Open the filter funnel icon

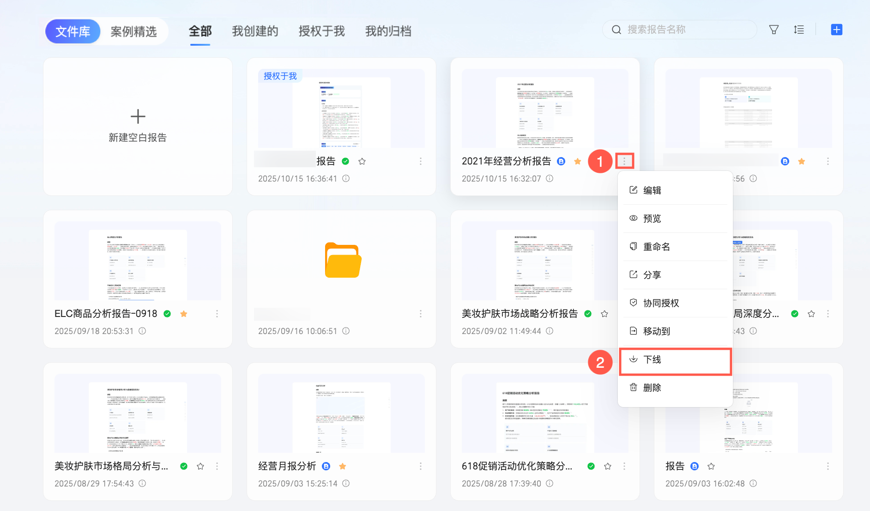pos(774,30)
